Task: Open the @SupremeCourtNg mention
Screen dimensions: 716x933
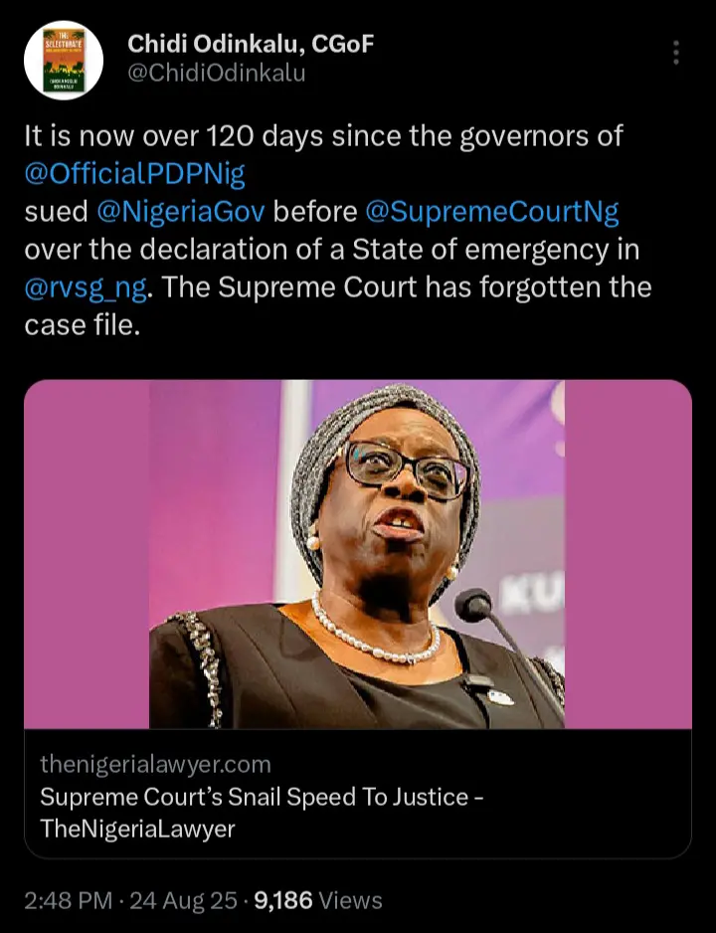Action: tap(492, 212)
